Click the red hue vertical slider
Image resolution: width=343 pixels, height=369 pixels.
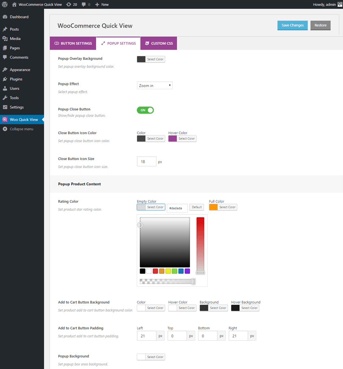(x=200, y=246)
